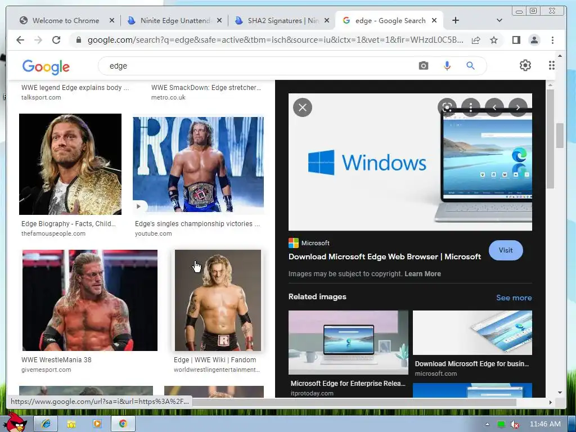Close the SHA2 Signatures tab
This screenshot has width=576, height=432.
click(x=327, y=21)
